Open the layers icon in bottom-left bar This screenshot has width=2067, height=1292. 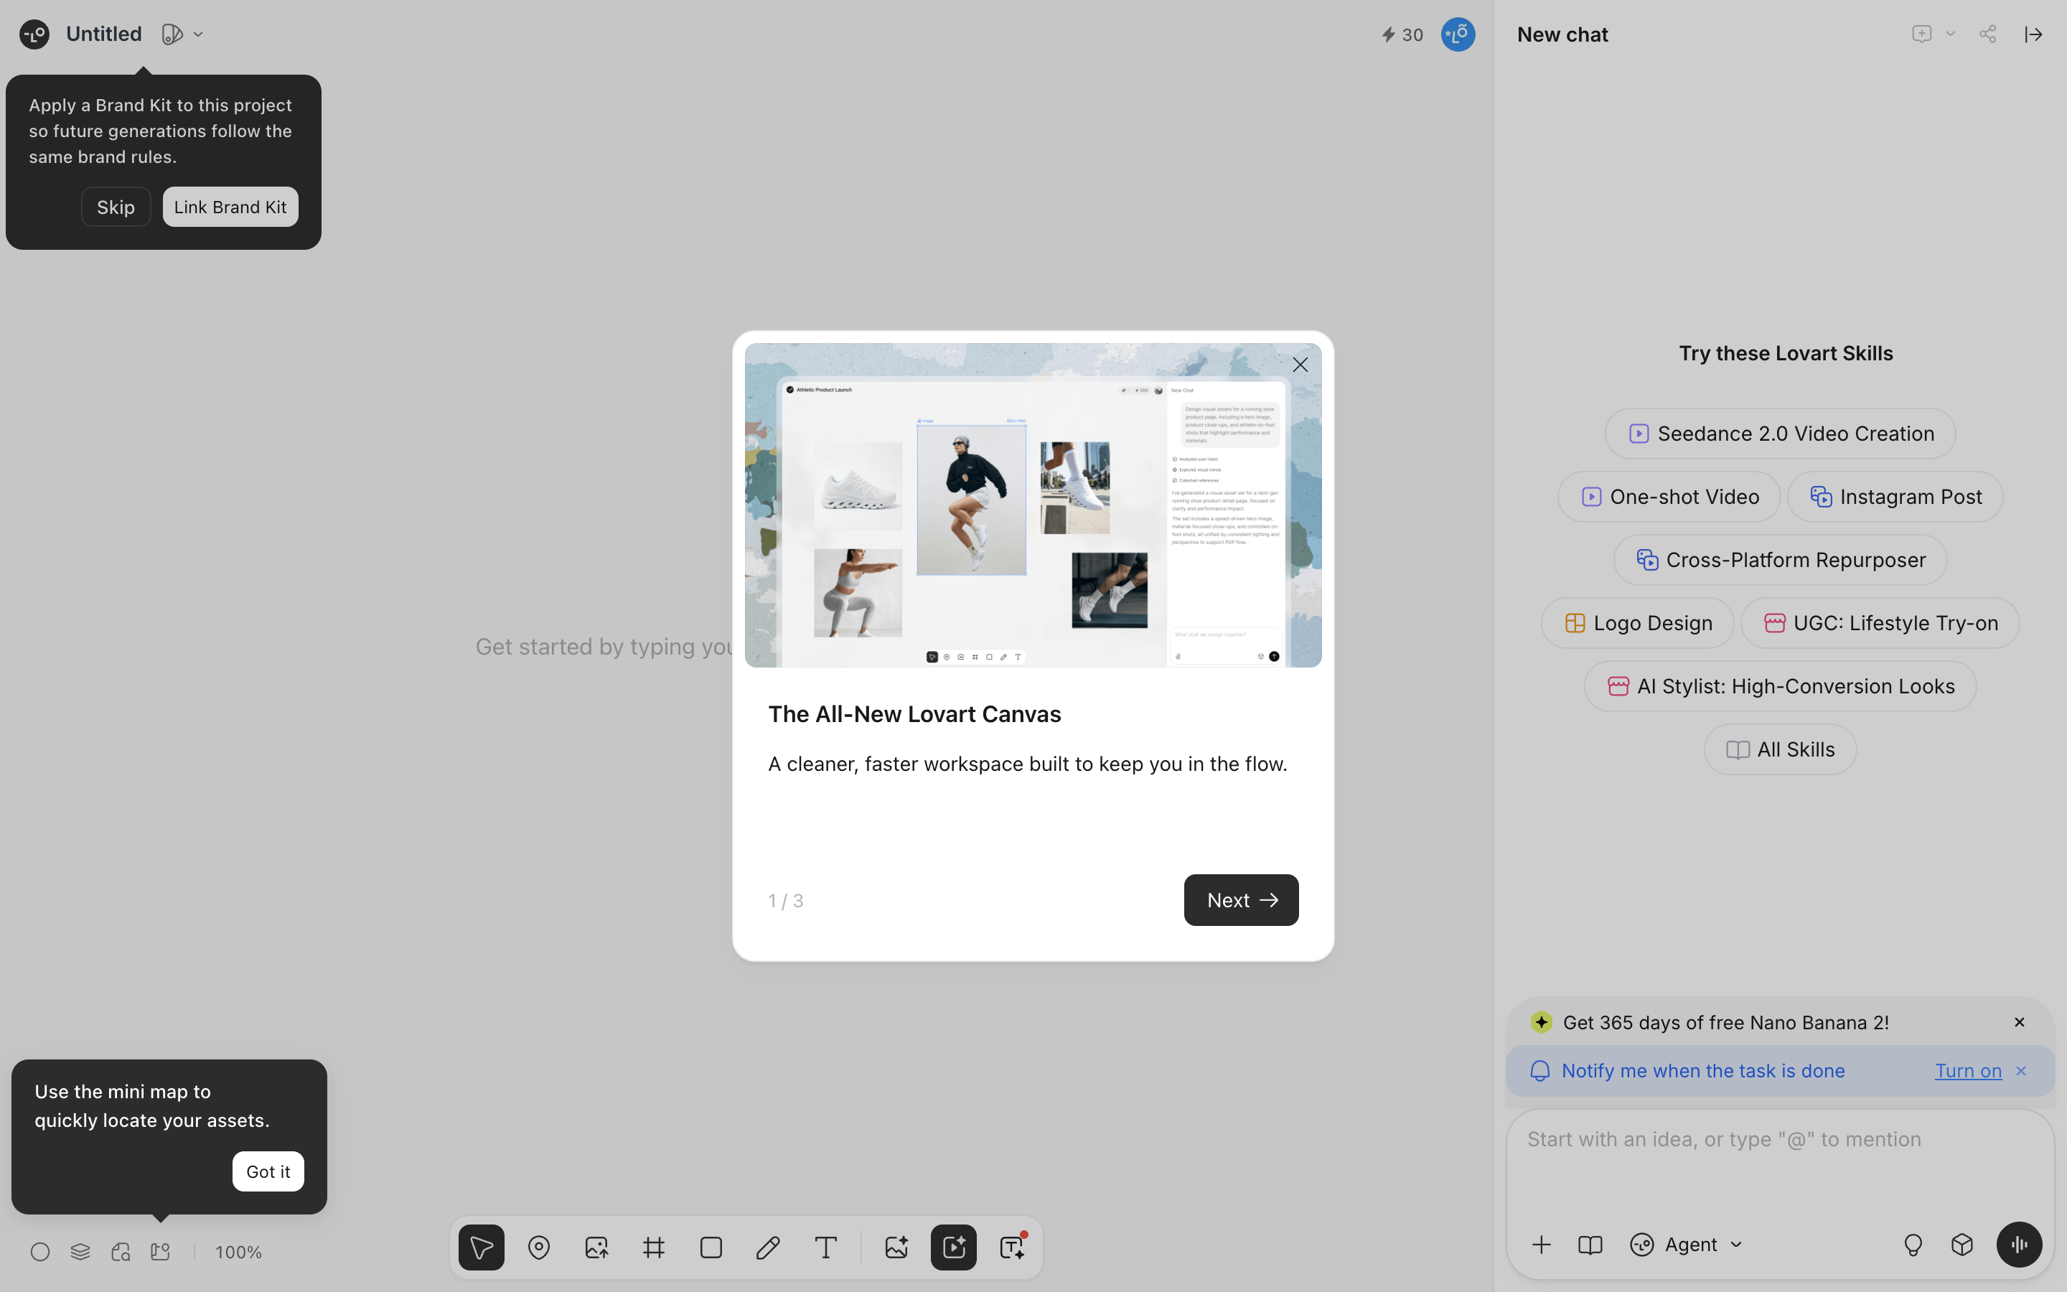tap(80, 1252)
